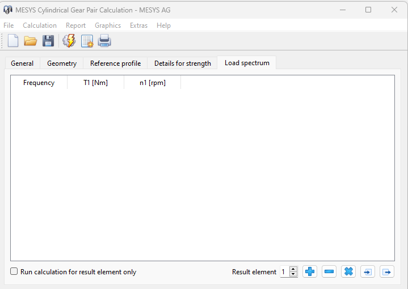408x289 pixels.
Task: Export load spectrum data to file
Action: pos(387,272)
